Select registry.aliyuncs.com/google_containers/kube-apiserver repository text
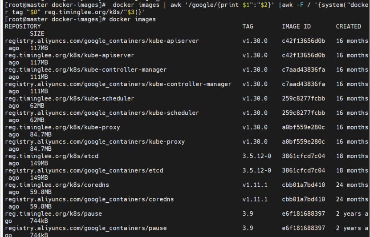The width and height of the screenshot is (370, 237). tap(102, 41)
